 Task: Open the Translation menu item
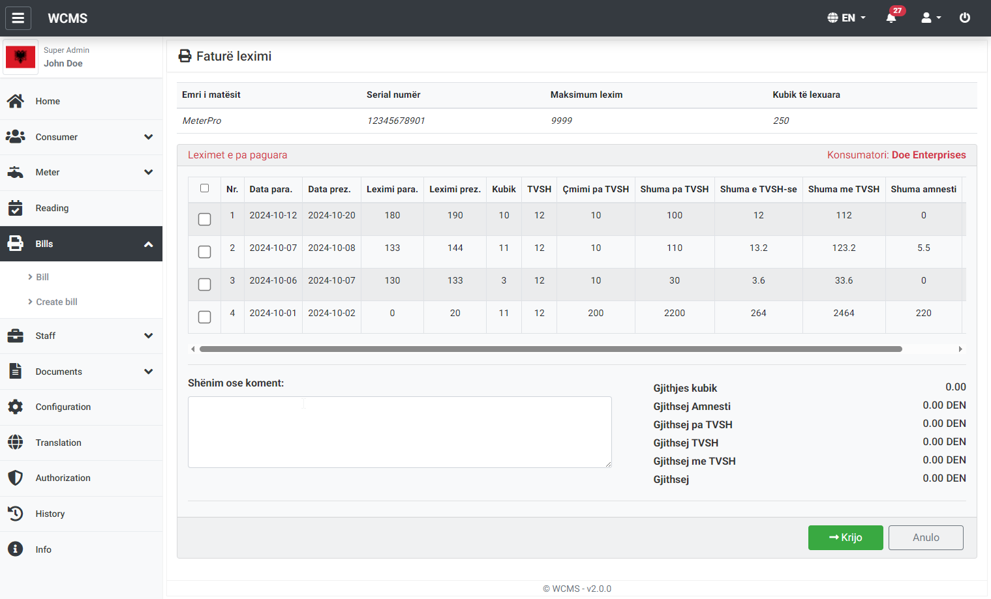(x=81, y=443)
